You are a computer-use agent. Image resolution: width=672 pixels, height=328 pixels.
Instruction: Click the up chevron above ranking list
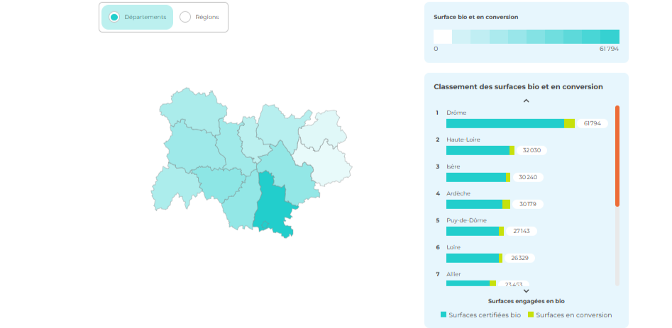[527, 101]
